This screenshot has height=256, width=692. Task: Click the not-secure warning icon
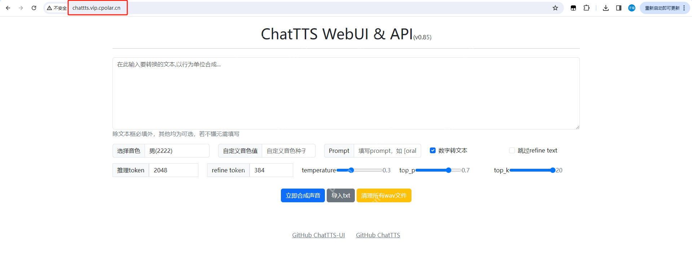[49, 8]
